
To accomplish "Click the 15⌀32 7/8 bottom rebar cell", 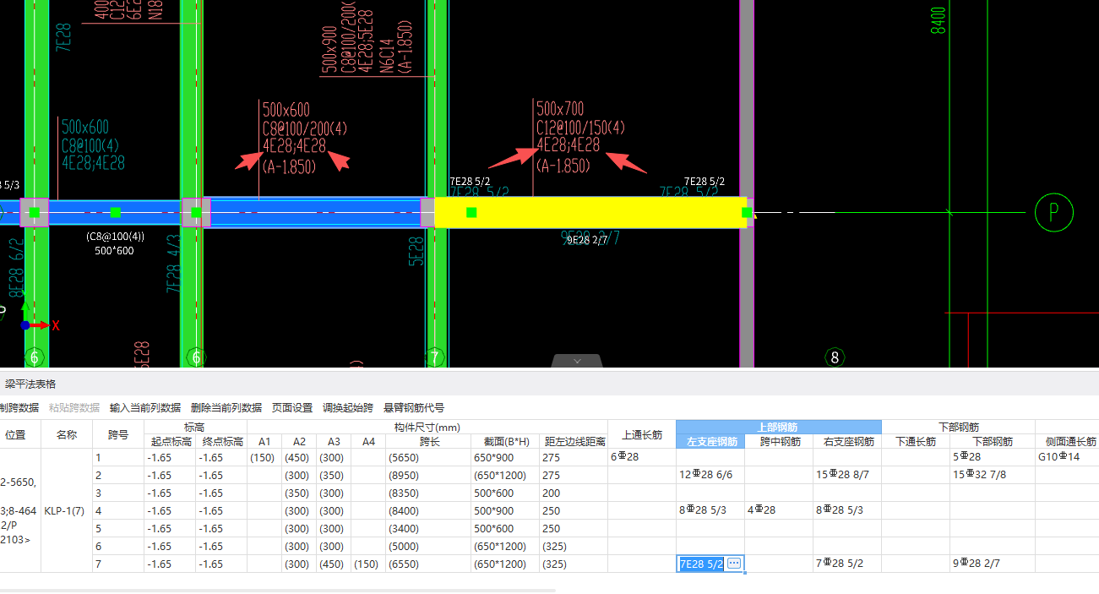I will [993, 475].
